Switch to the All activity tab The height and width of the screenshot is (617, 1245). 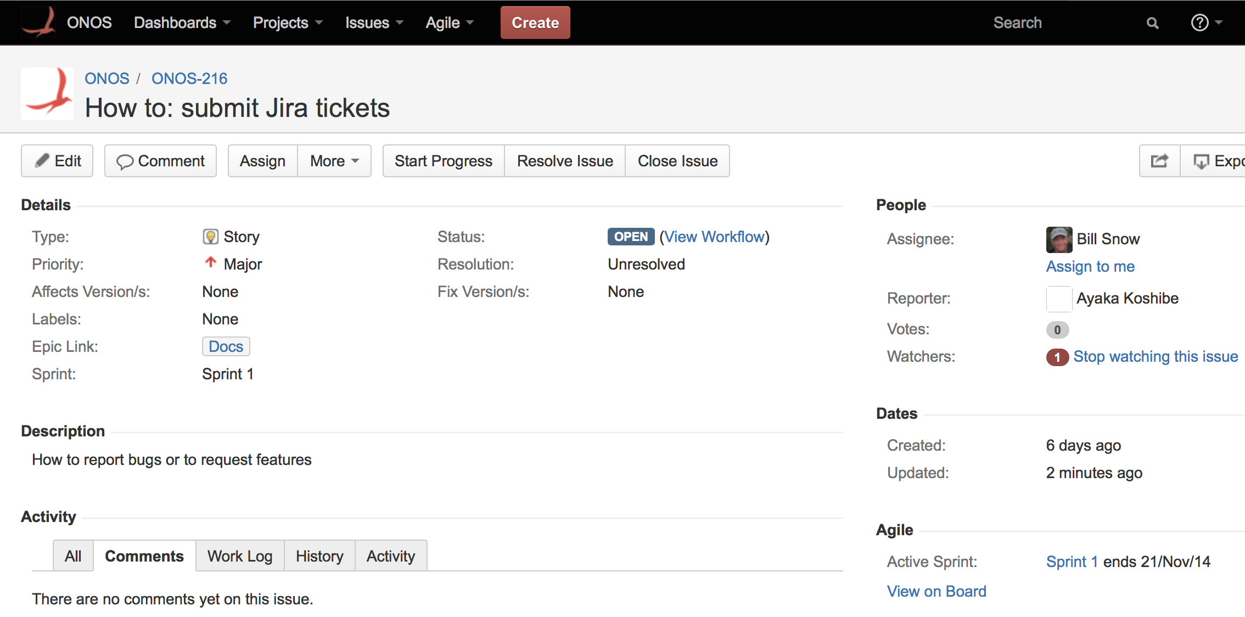click(x=73, y=556)
